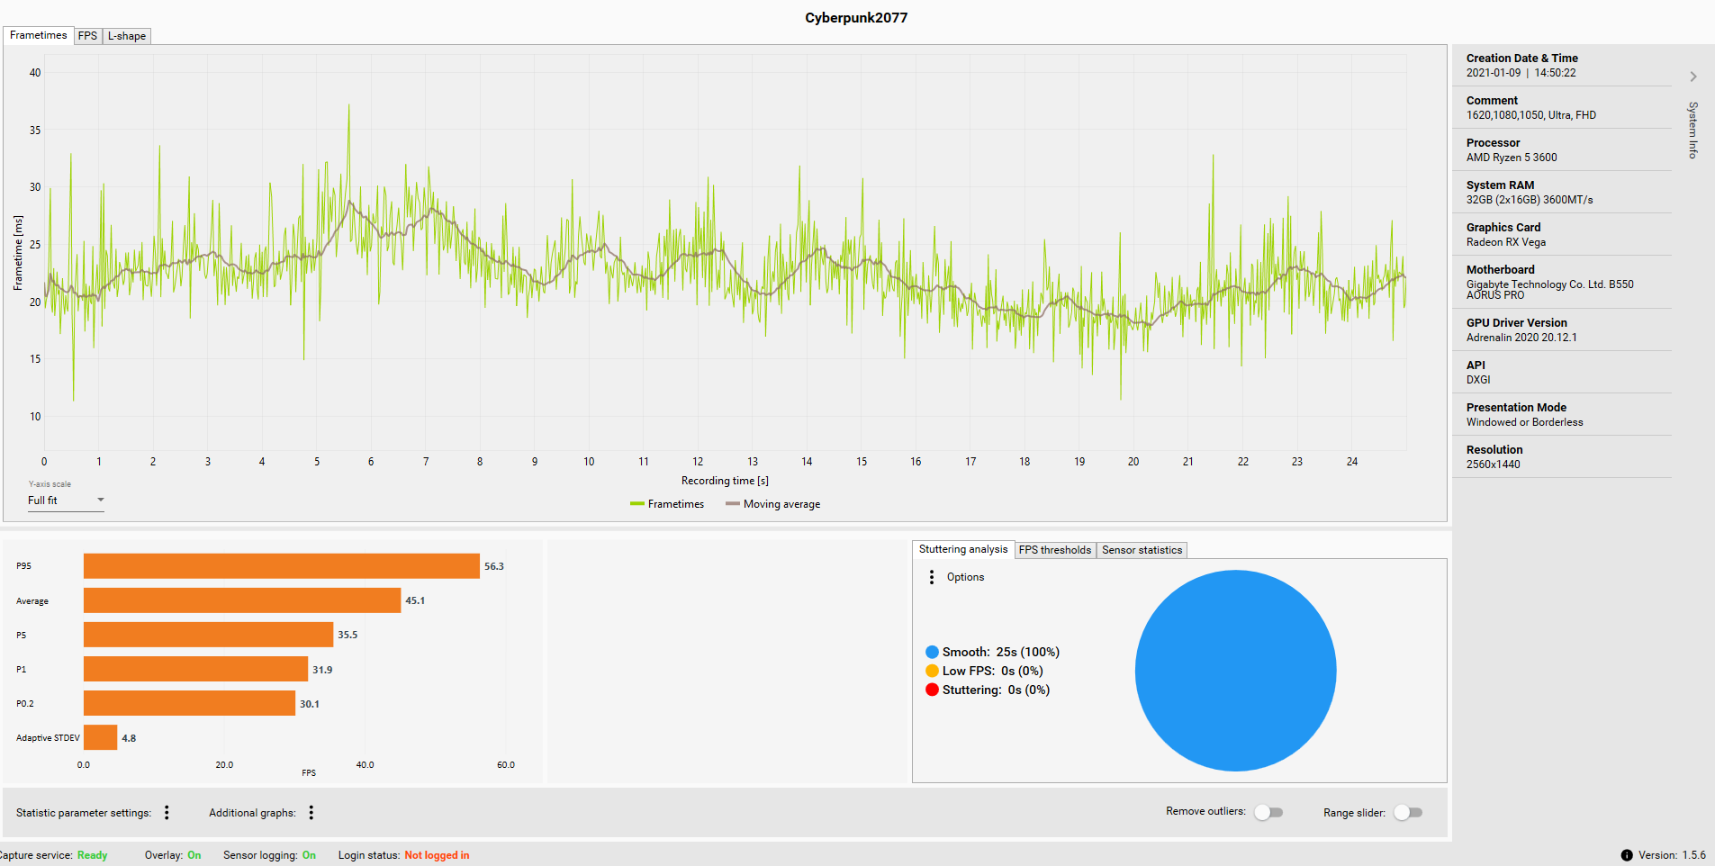Click the Sensor logging On status
The height and width of the screenshot is (866, 1715).
pos(309,855)
